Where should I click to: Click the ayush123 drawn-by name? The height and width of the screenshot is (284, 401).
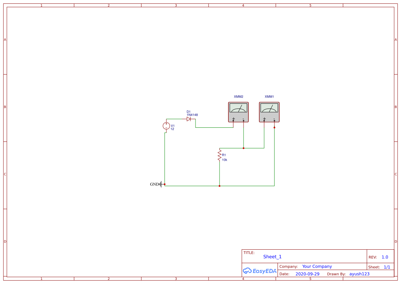(x=359, y=274)
